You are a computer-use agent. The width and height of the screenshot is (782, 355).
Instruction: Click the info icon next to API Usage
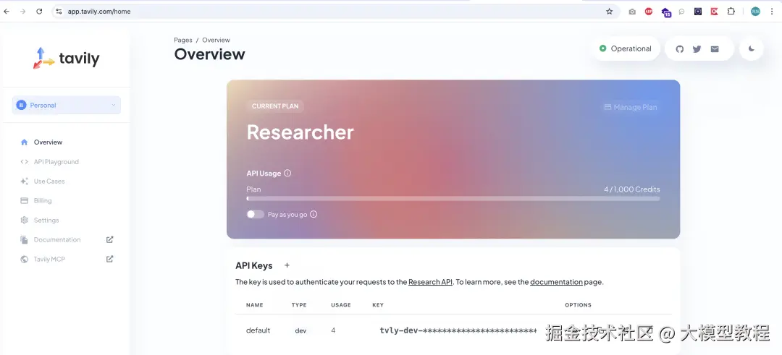287,174
